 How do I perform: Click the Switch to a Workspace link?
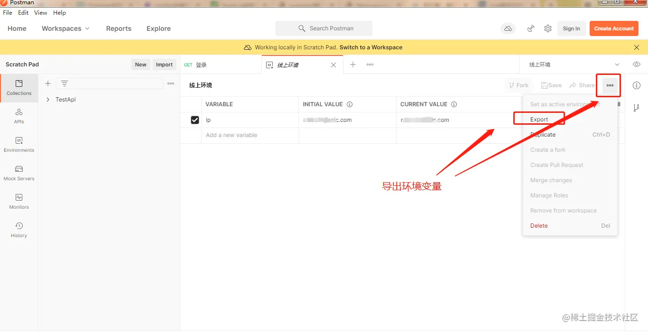click(371, 47)
